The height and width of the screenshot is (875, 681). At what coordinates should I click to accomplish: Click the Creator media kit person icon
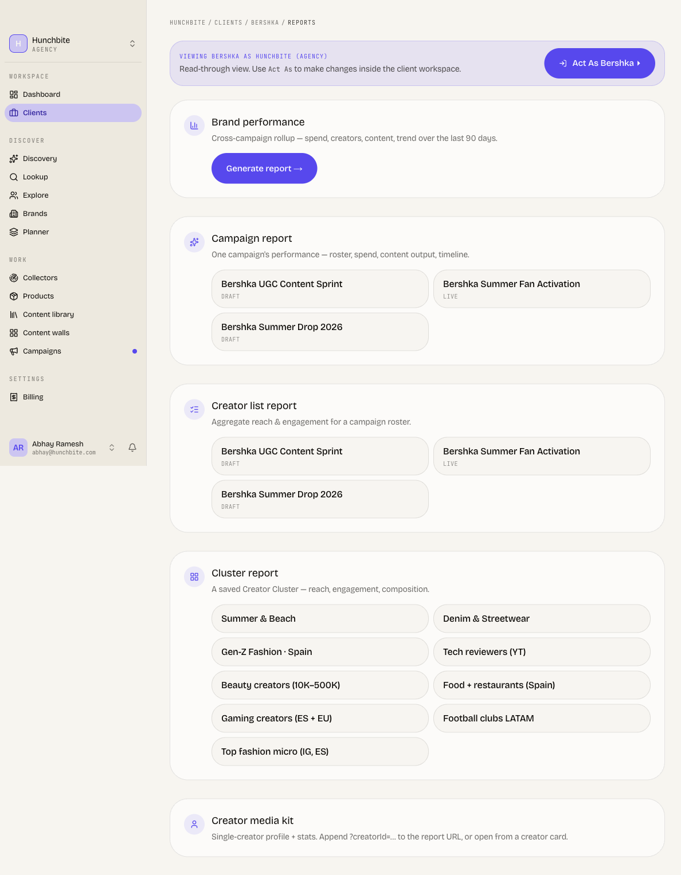pos(194,824)
